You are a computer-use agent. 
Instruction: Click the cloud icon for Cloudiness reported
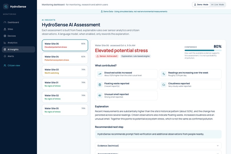click(164, 85)
